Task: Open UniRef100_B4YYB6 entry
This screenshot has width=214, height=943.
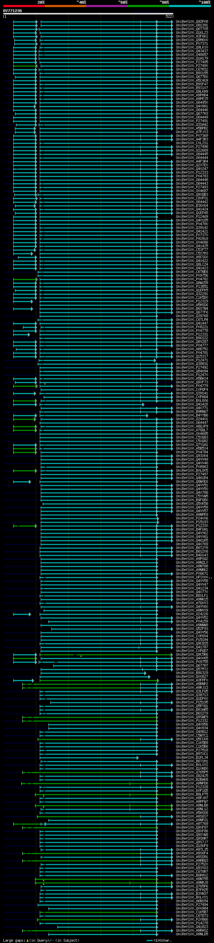Action: [x=192, y=415]
